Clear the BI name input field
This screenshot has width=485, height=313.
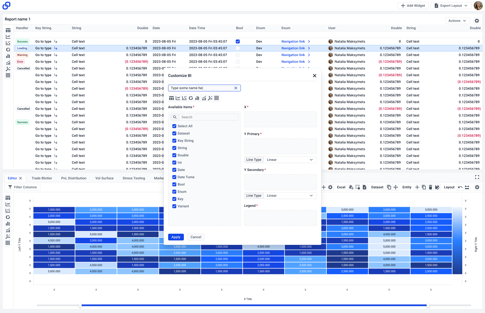(236, 88)
